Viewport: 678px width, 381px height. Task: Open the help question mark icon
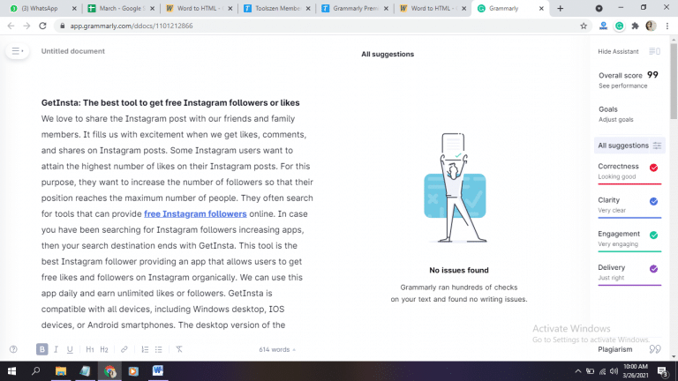13,349
